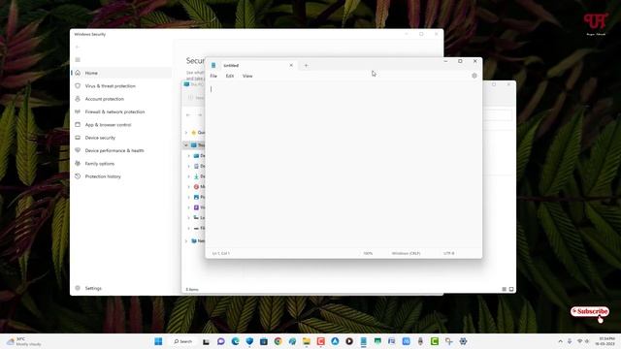Show hidden system tray icons

coord(561,341)
